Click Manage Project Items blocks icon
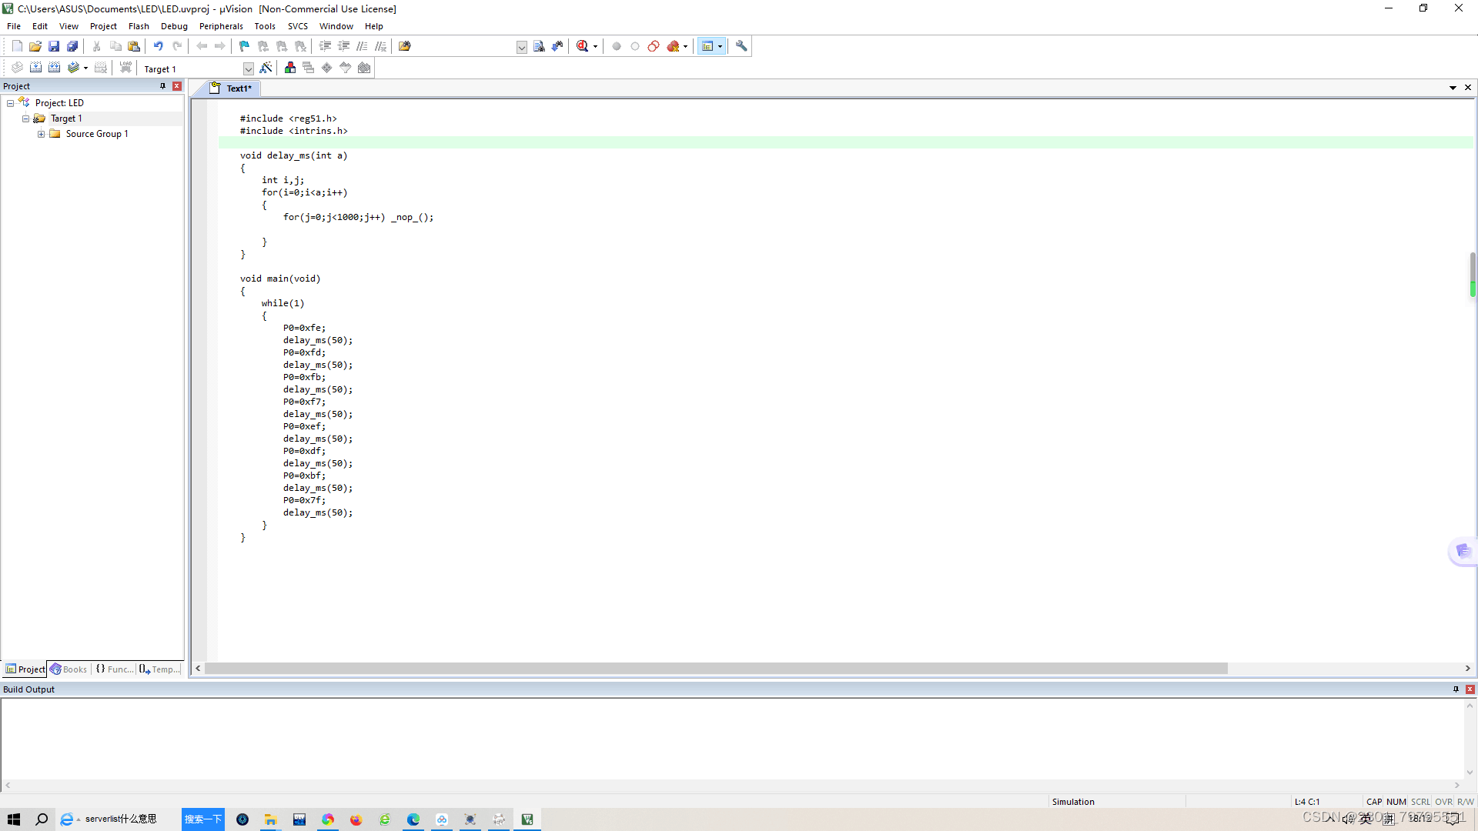Viewport: 1478px width, 831px height. (289, 68)
